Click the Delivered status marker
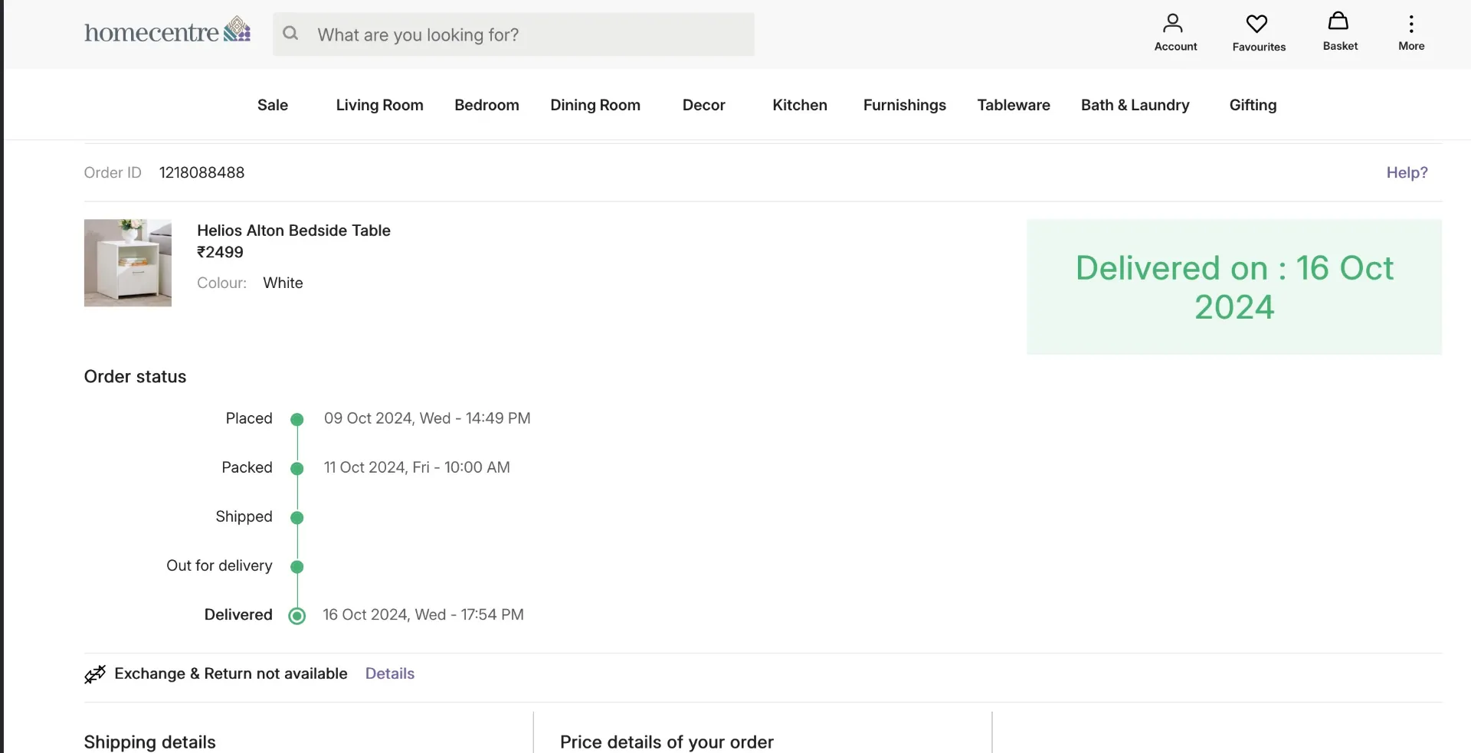This screenshot has height=753, width=1471. click(297, 616)
